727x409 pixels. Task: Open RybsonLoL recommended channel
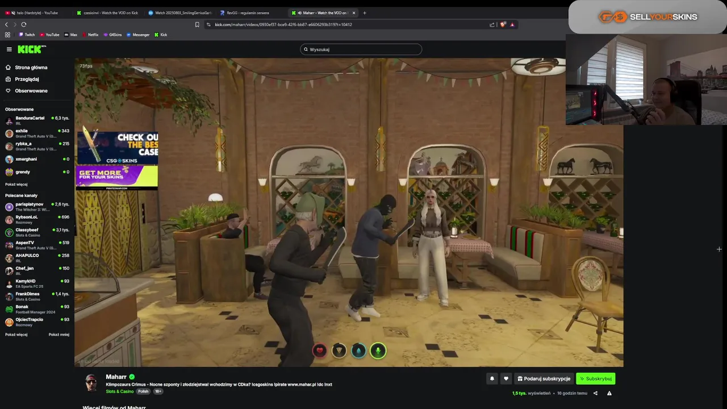tap(37, 219)
